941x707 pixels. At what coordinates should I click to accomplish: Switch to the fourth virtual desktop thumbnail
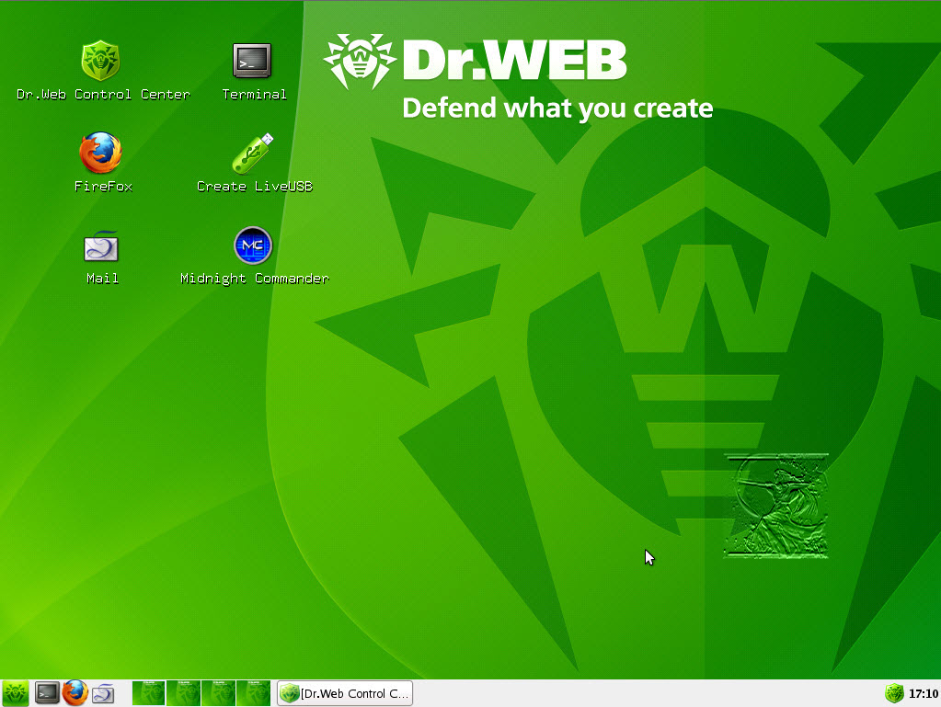254,693
